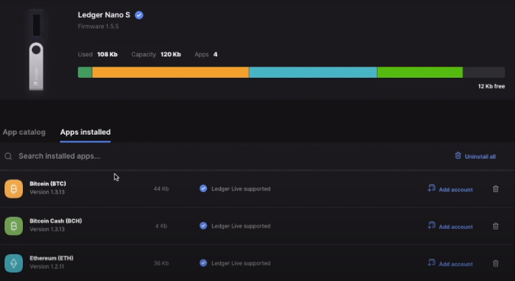This screenshot has width=515, height=281.
Task: Click the search magnifier icon
Action: click(8, 157)
